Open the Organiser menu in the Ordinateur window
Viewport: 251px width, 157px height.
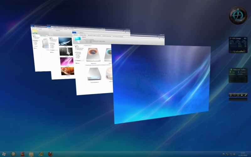pyautogui.click(x=75, y=35)
